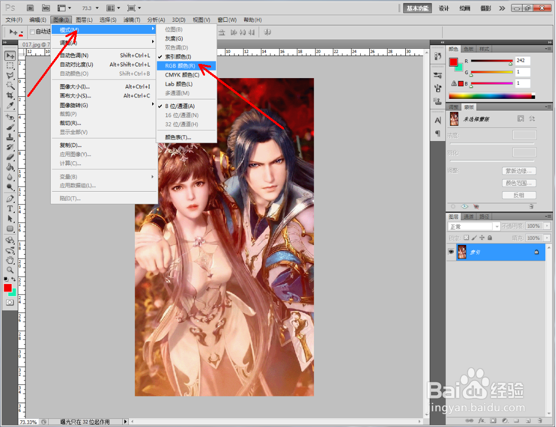Open the Masks panel options menu
Image resolution: width=556 pixels, height=427 pixels.
click(x=548, y=107)
